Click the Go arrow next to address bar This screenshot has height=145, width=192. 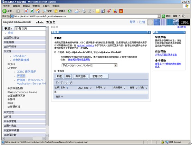click(163, 16)
